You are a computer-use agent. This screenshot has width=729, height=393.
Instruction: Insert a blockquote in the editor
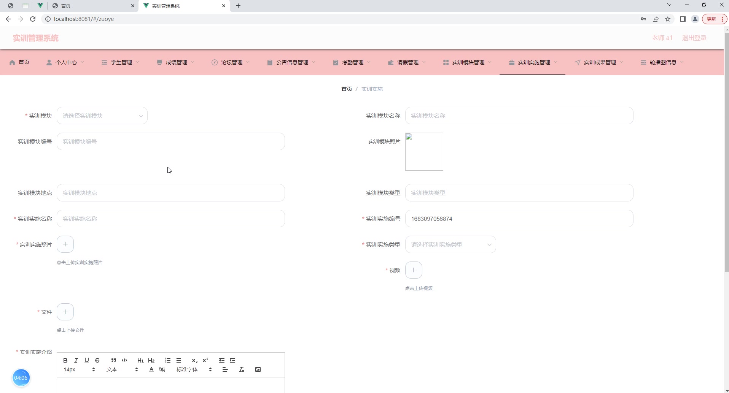[114, 360]
